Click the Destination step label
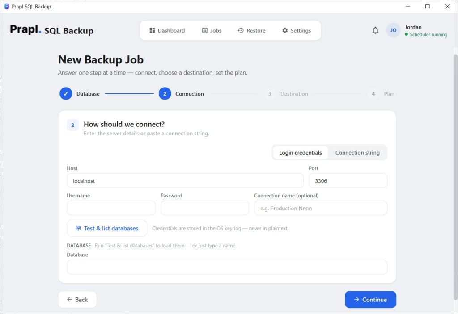Viewport: 458px width, 314px height. tap(294, 94)
